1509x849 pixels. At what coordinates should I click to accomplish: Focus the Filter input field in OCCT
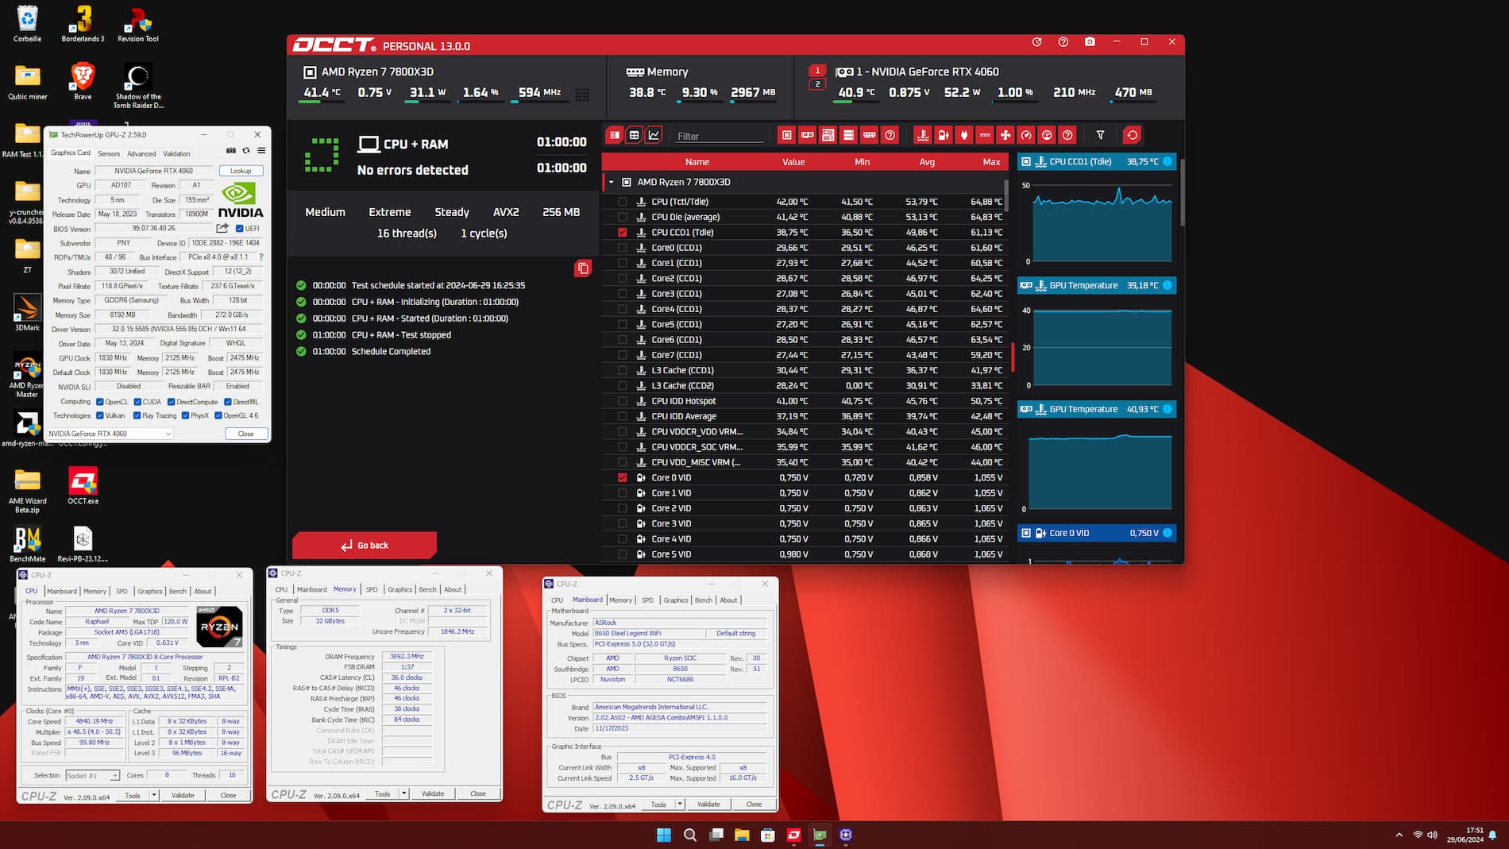pyautogui.click(x=720, y=136)
